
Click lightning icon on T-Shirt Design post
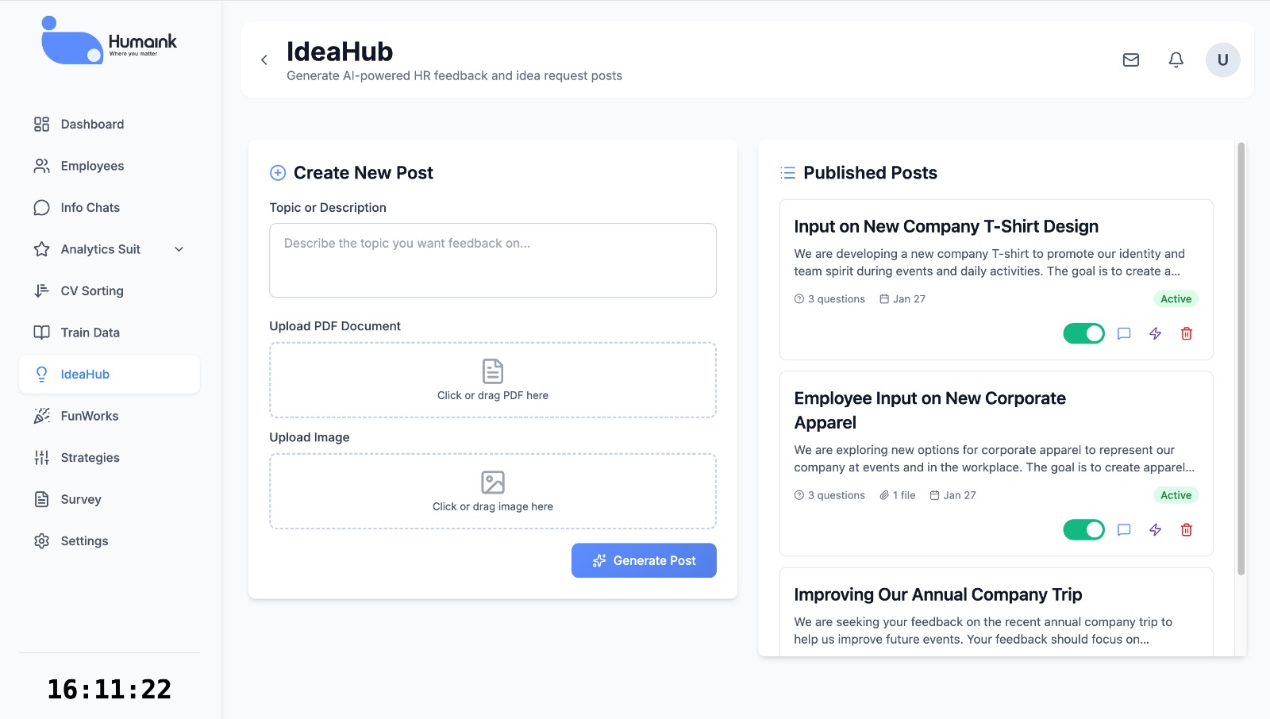click(x=1155, y=333)
